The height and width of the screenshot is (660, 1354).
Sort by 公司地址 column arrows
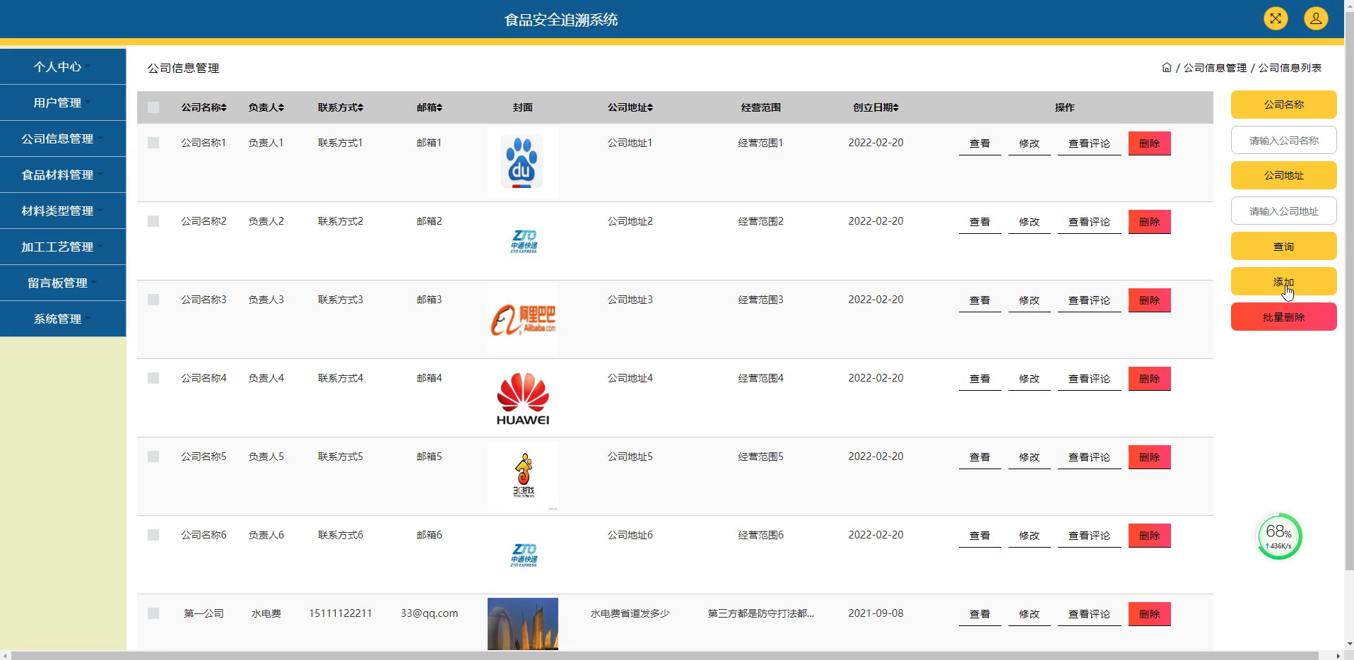(x=650, y=107)
